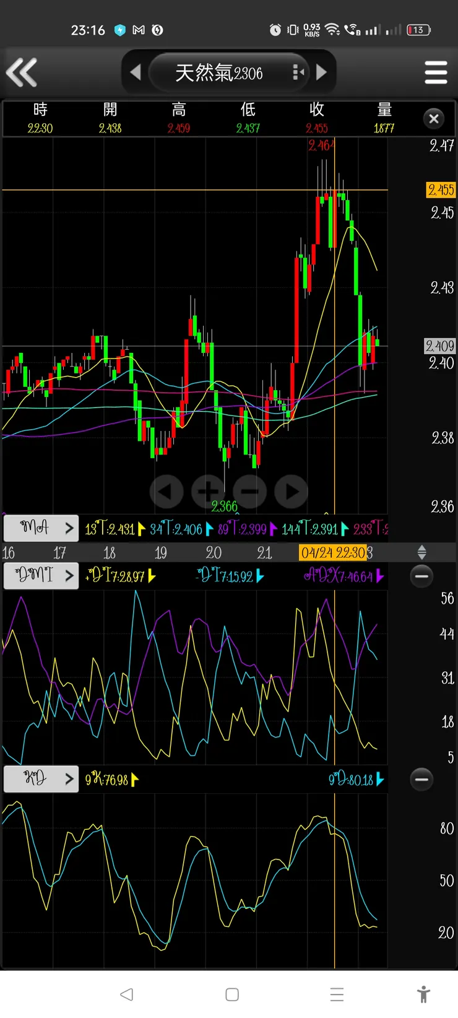
Task: Tap the 04/24 22:30 date marker
Action: click(x=333, y=552)
